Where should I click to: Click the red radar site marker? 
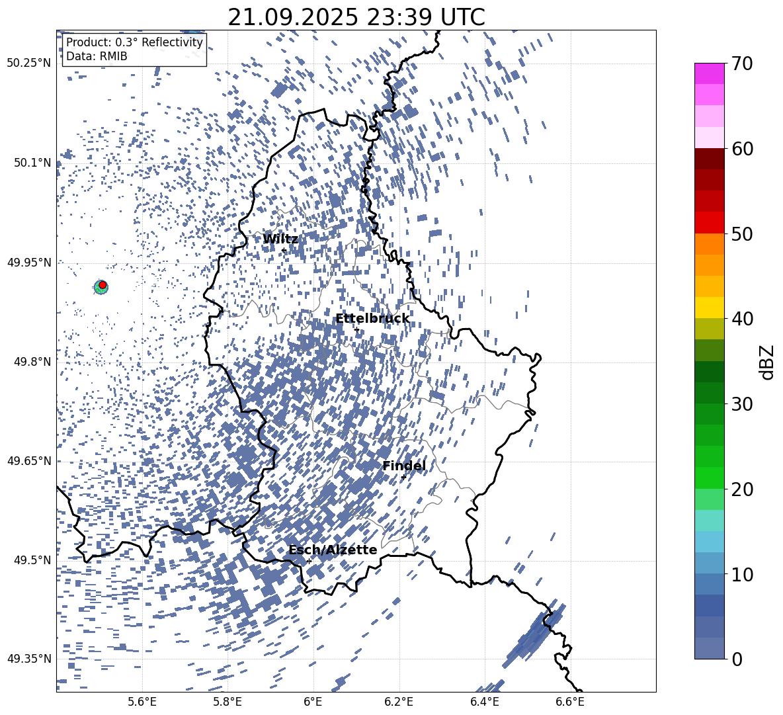coord(103,284)
